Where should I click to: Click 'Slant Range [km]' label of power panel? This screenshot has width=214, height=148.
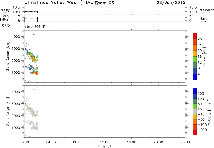point(7,56)
